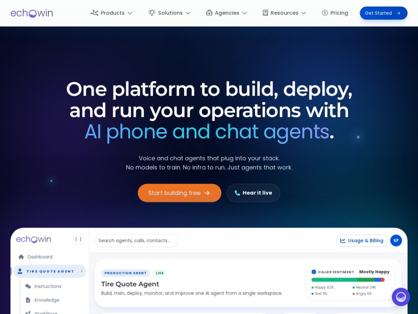Click the Hear it live button
418x314 pixels.
[x=253, y=193]
